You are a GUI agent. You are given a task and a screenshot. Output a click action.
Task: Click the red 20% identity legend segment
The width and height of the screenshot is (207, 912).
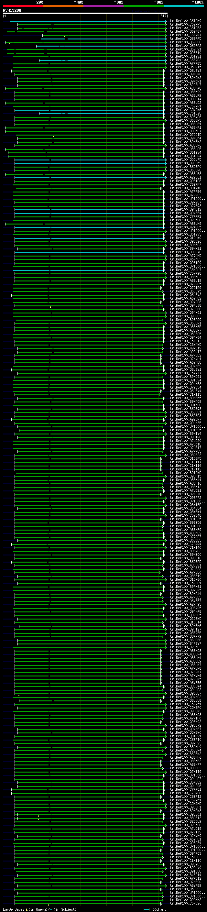click(x=23, y=6)
